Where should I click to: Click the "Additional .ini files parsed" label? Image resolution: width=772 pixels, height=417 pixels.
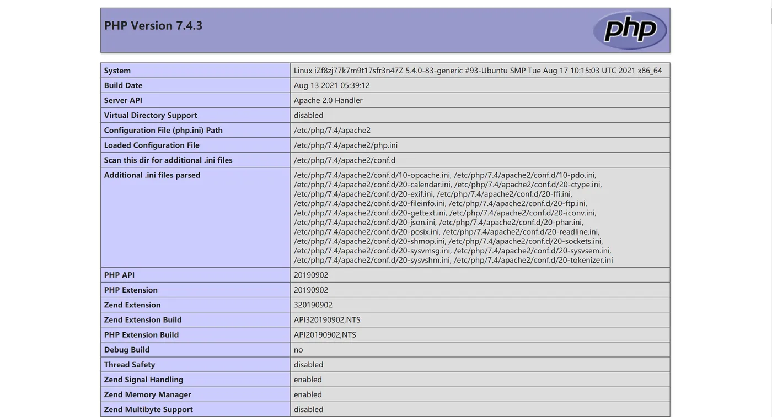tap(152, 175)
